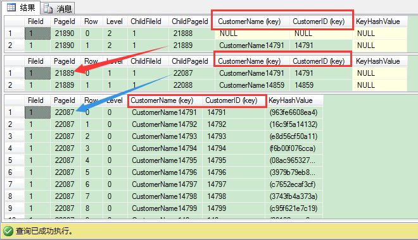Click CustomerName14791 in first result grid
This screenshot has height=240, width=418.
(252, 45)
